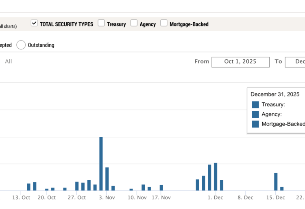Click the tallest bar just before 3. Nov
The image size is (305, 209).
coord(101,164)
